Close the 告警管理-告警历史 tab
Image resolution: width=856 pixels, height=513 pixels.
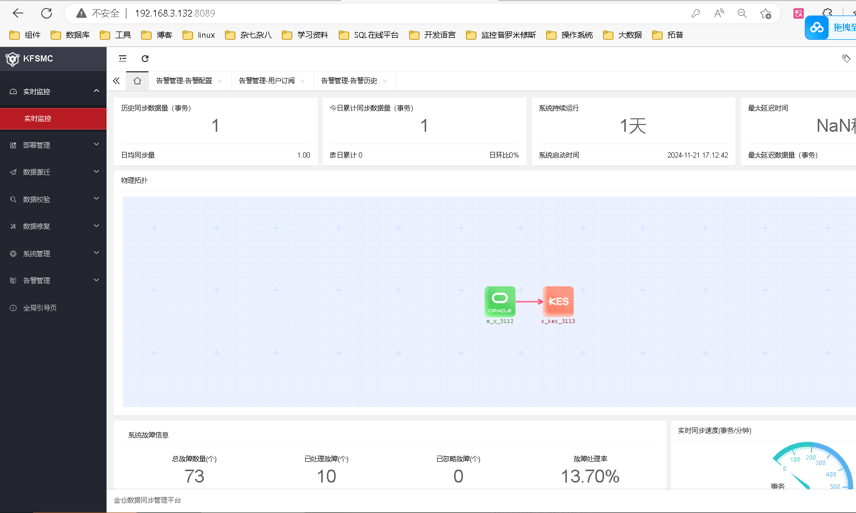click(385, 81)
